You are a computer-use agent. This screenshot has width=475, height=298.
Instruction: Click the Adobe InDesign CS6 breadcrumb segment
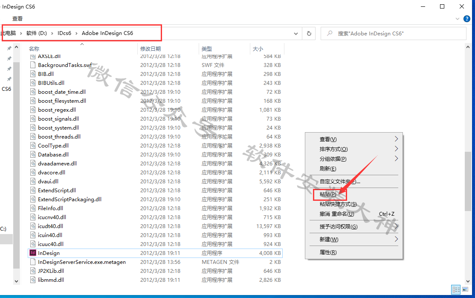107,33
